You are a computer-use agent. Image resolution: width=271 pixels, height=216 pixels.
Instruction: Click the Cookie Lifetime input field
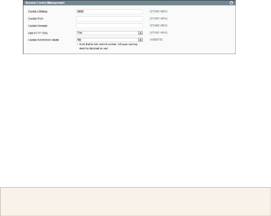[x=110, y=12]
